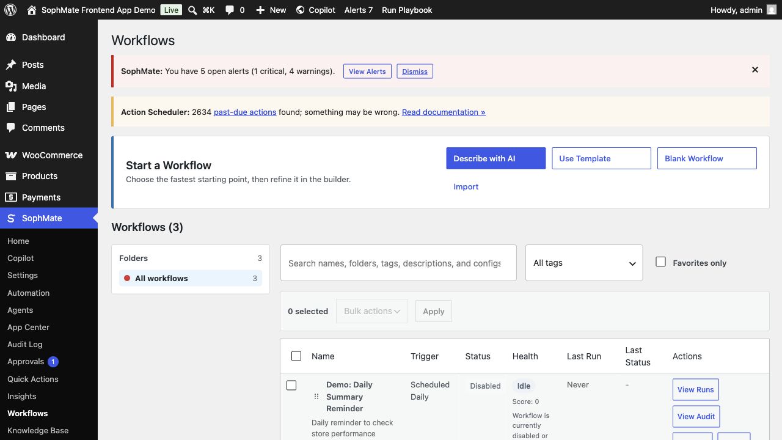
Task: Click the search magnifier icon
Action: point(192,10)
